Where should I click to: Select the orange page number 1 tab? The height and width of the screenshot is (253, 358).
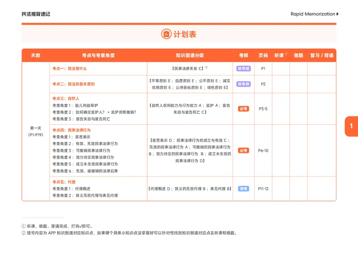[351, 126]
